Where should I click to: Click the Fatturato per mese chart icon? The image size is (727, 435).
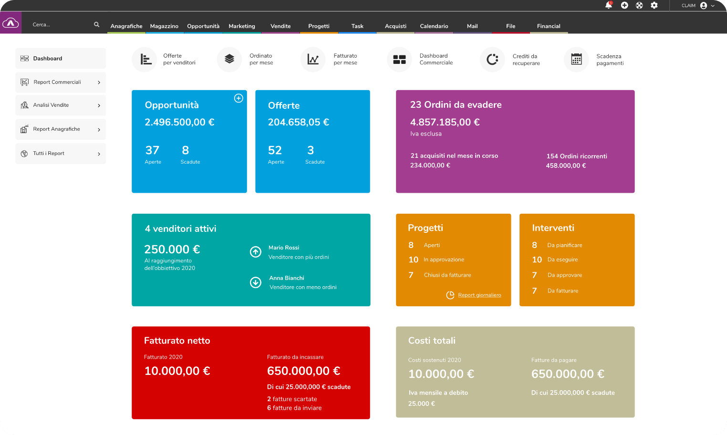[x=313, y=60]
